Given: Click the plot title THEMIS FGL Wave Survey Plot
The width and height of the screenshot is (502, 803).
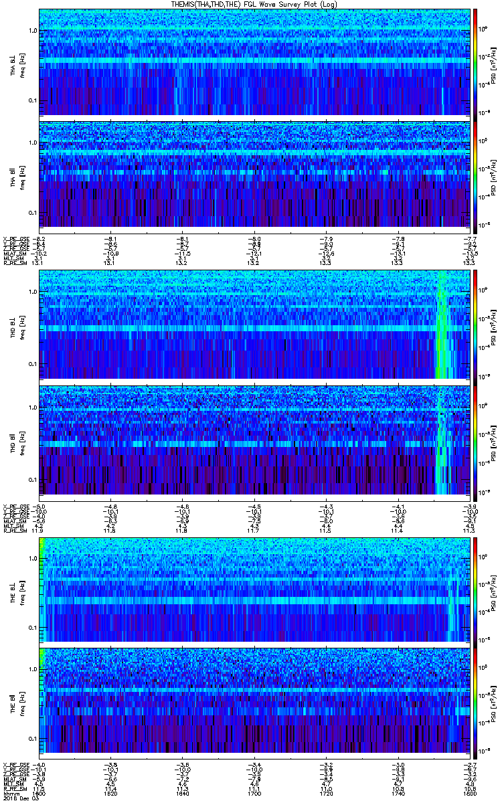Looking at the screenshot, I should [x=253, y=4].
